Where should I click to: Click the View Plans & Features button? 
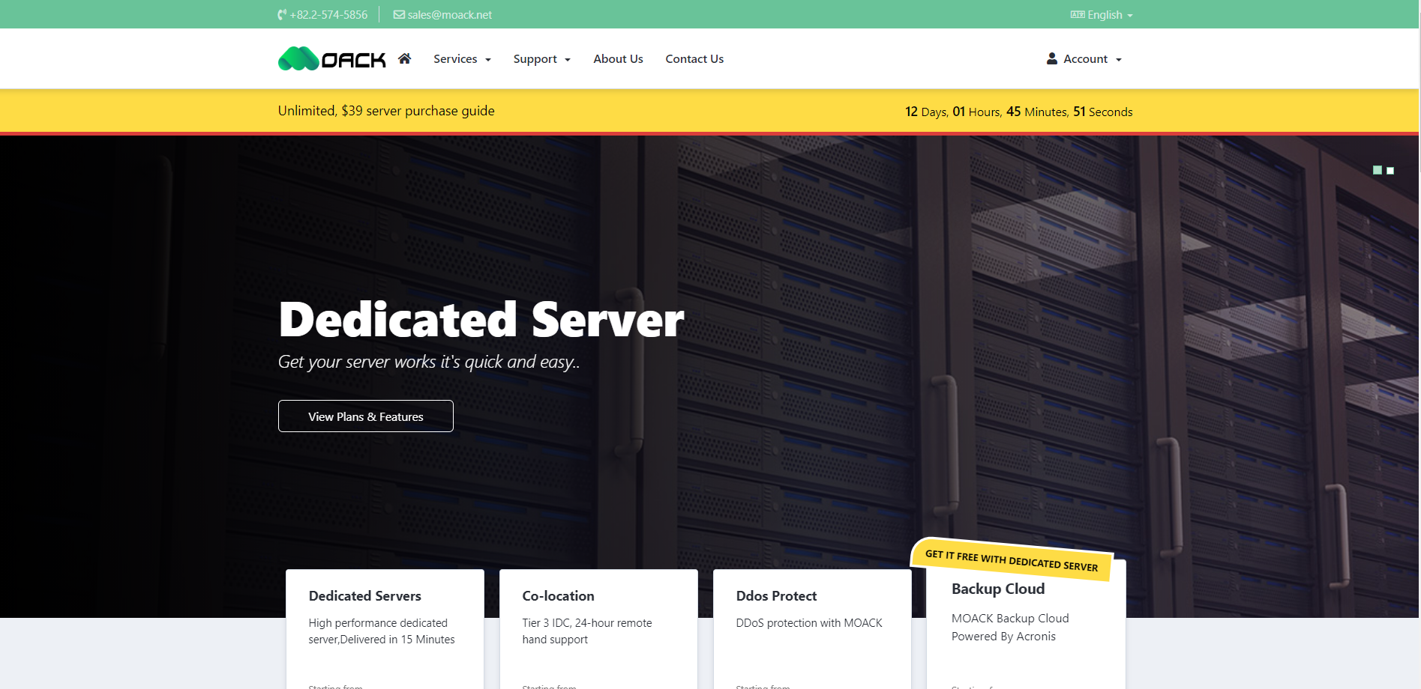[x=366, y=416]
